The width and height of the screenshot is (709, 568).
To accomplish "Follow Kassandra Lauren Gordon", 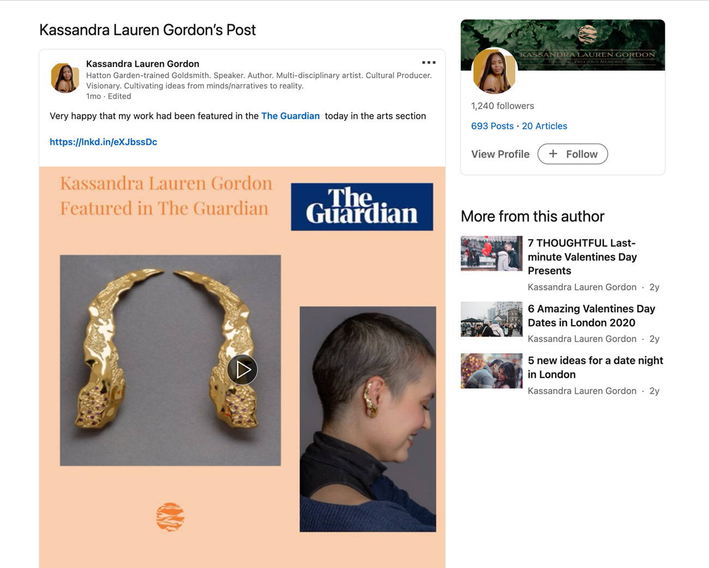I will coord(573,154).
